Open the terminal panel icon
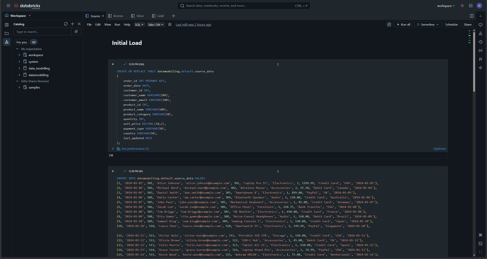The width and height of the screenshot is (487, 259). pos(481,244)
